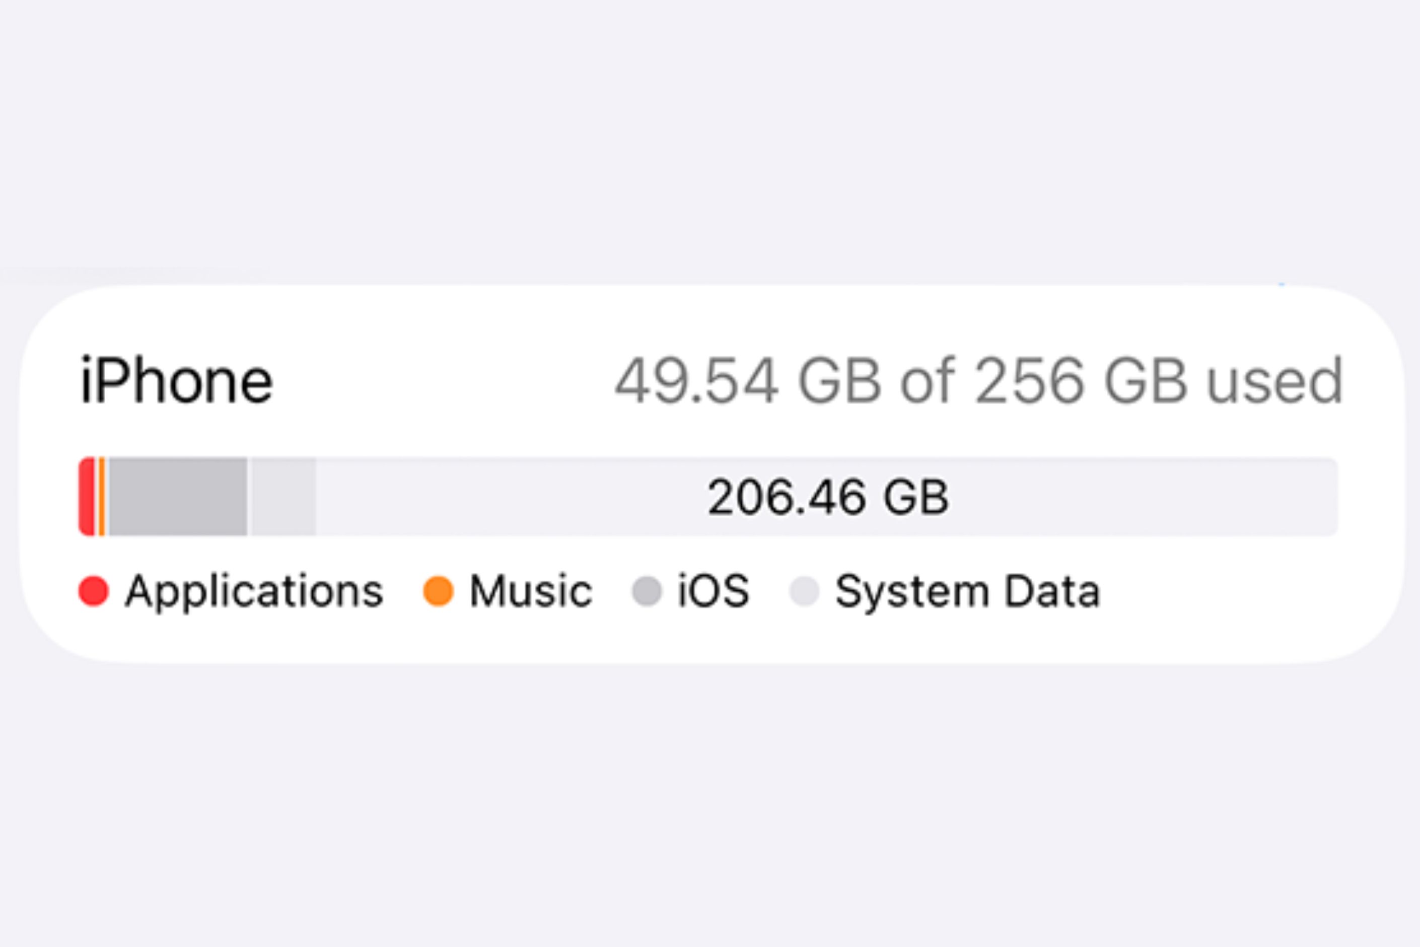
Task: Tap the System Data legend label
Action: (968, 591)
